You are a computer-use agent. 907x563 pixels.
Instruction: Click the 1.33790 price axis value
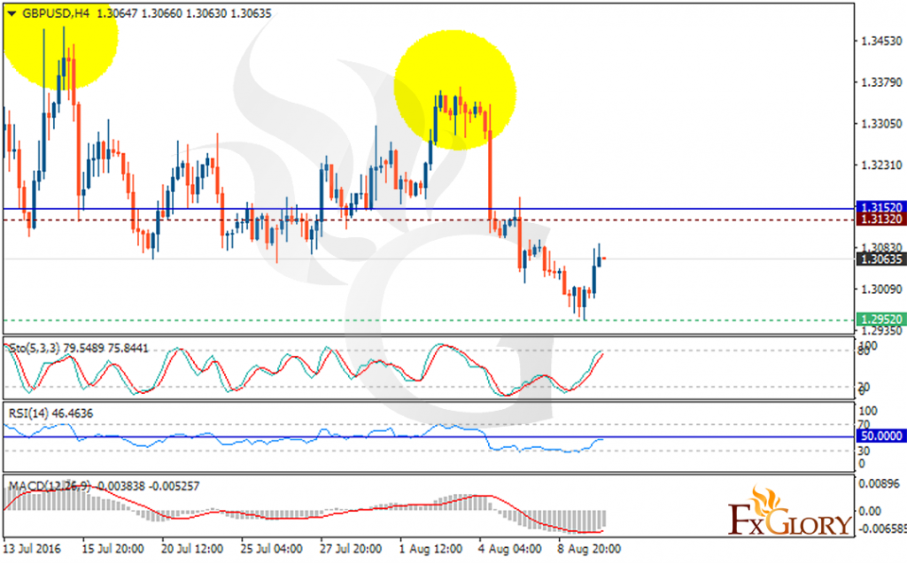point(881,82)
